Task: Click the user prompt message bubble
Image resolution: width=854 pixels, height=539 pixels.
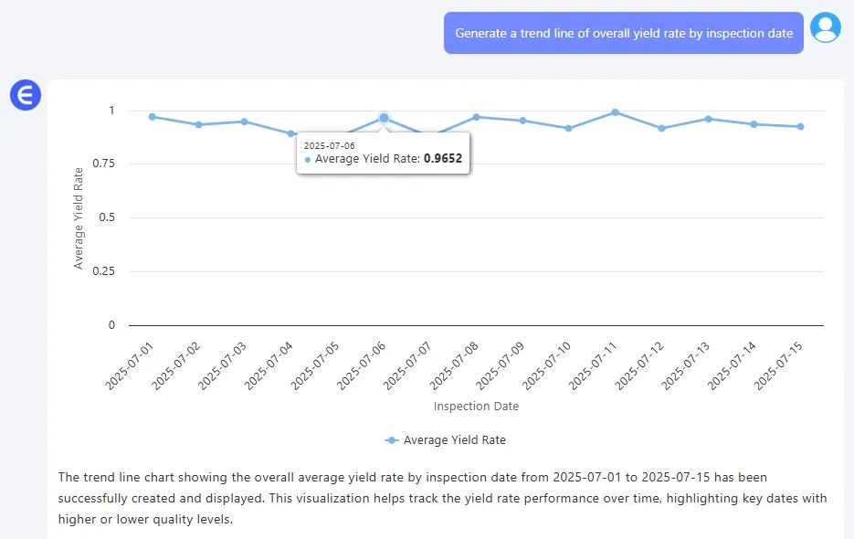Action: tap(624, 33)
